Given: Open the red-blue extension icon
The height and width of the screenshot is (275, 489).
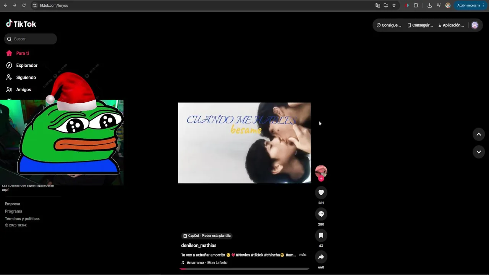Looking at the screenshot, I should coord(407,5).
